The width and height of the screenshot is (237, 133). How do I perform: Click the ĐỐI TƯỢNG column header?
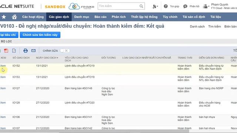pyautogui.click(x=109, y=58)
